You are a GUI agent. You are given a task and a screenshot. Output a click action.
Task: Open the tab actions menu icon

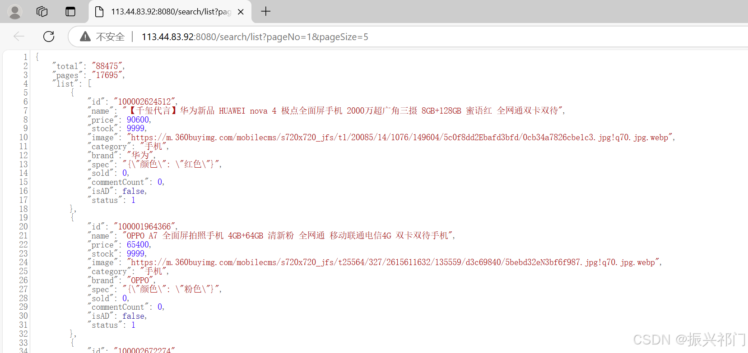pos(70,12)
